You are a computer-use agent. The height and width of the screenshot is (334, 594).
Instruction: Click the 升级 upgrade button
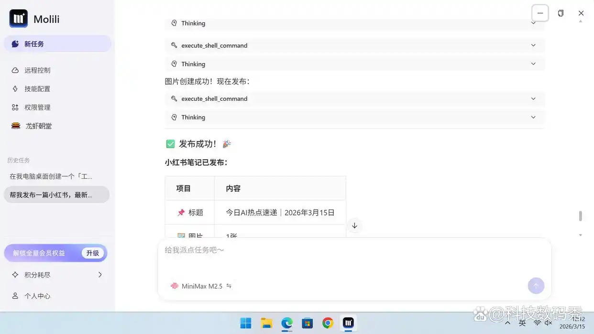(x=93, y=253)
